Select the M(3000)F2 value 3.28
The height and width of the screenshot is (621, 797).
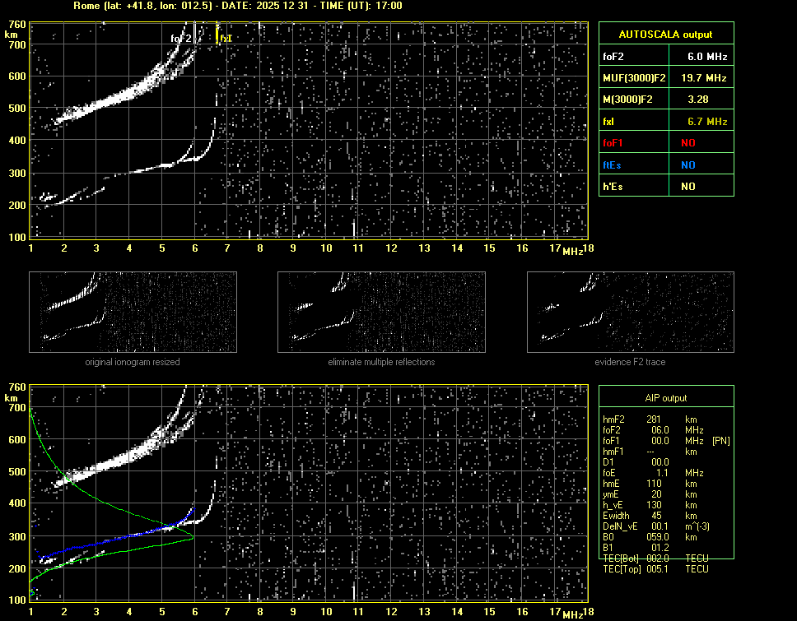(698, 100)
